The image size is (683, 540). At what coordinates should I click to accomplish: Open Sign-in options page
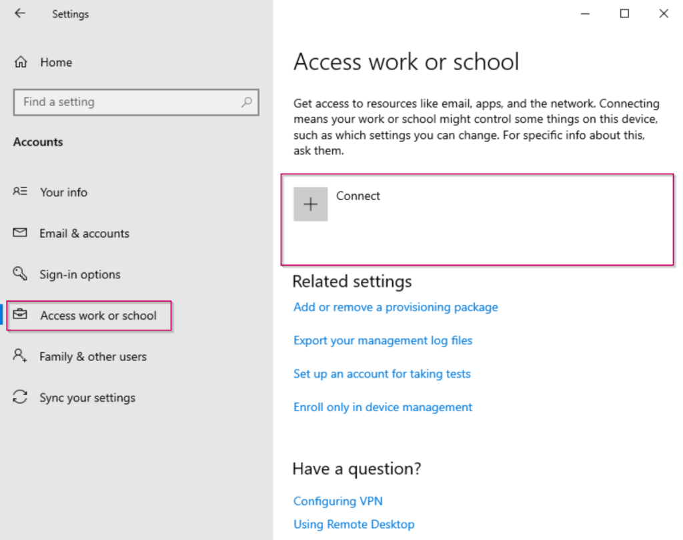pyautogui.click(x=80, y=275)
